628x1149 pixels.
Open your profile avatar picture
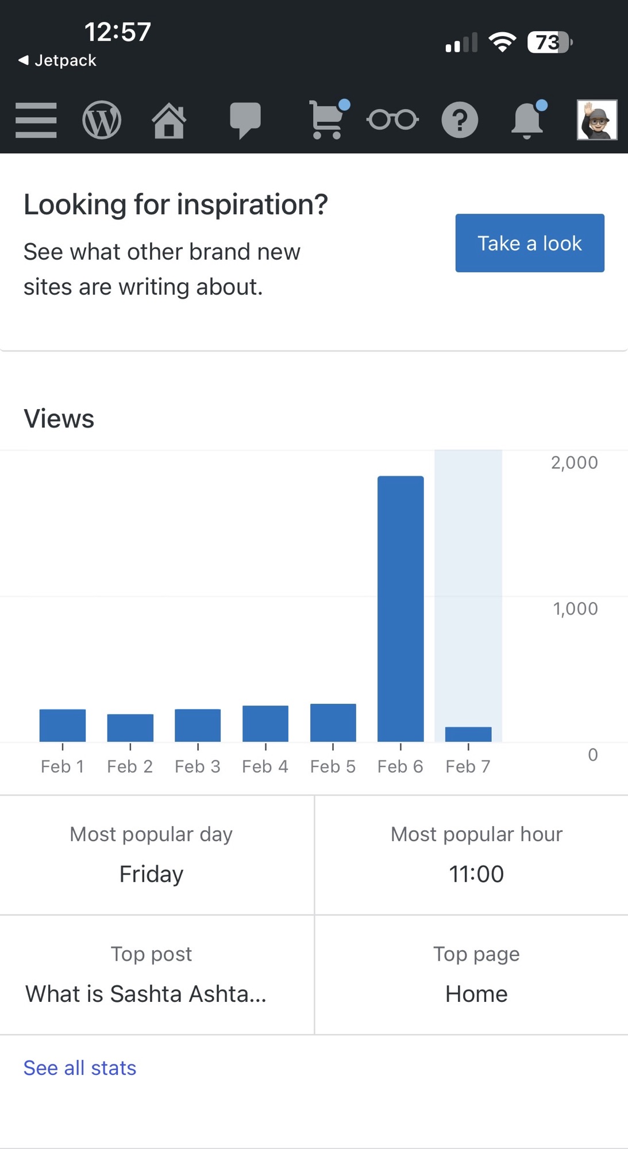pyautogui.click(x=596, y=119)
